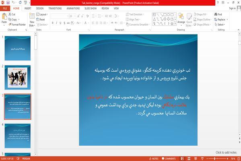Switch to the ANIMATIONS tab
241x161 pixels.
pyautogui.click(x=73, y=8)
